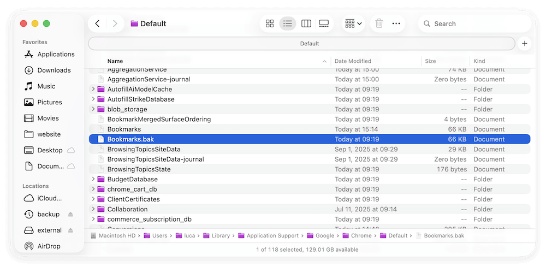Open Music in the sidebar
Image resolution: width=546 pixels, height=267 pixels.
point(39,86)
